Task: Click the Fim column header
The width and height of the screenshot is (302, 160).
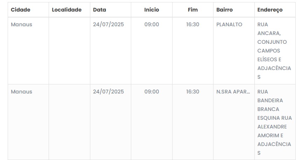Action: point(192,10)
